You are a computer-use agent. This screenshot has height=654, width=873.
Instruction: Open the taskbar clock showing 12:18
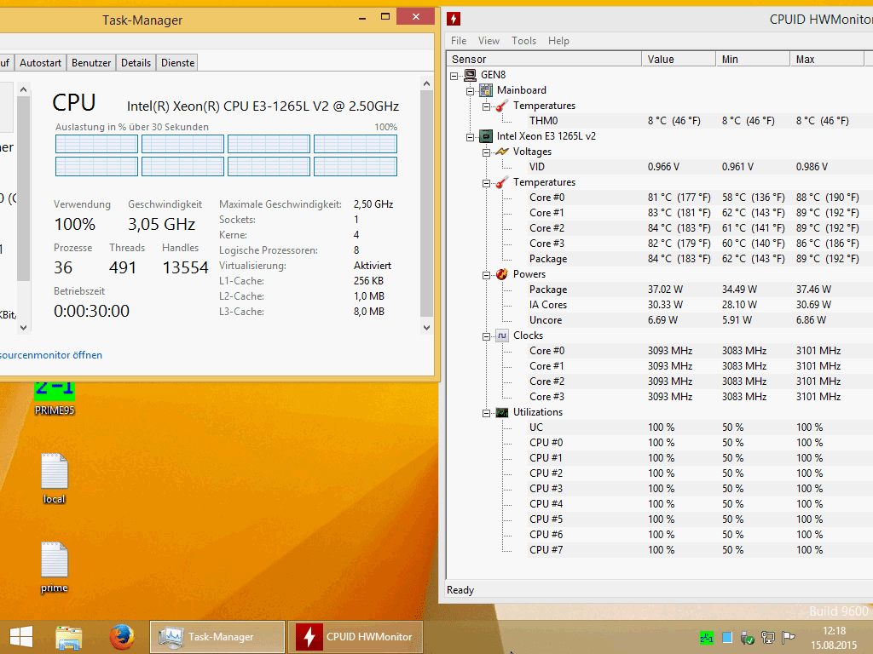coord(834,638)
